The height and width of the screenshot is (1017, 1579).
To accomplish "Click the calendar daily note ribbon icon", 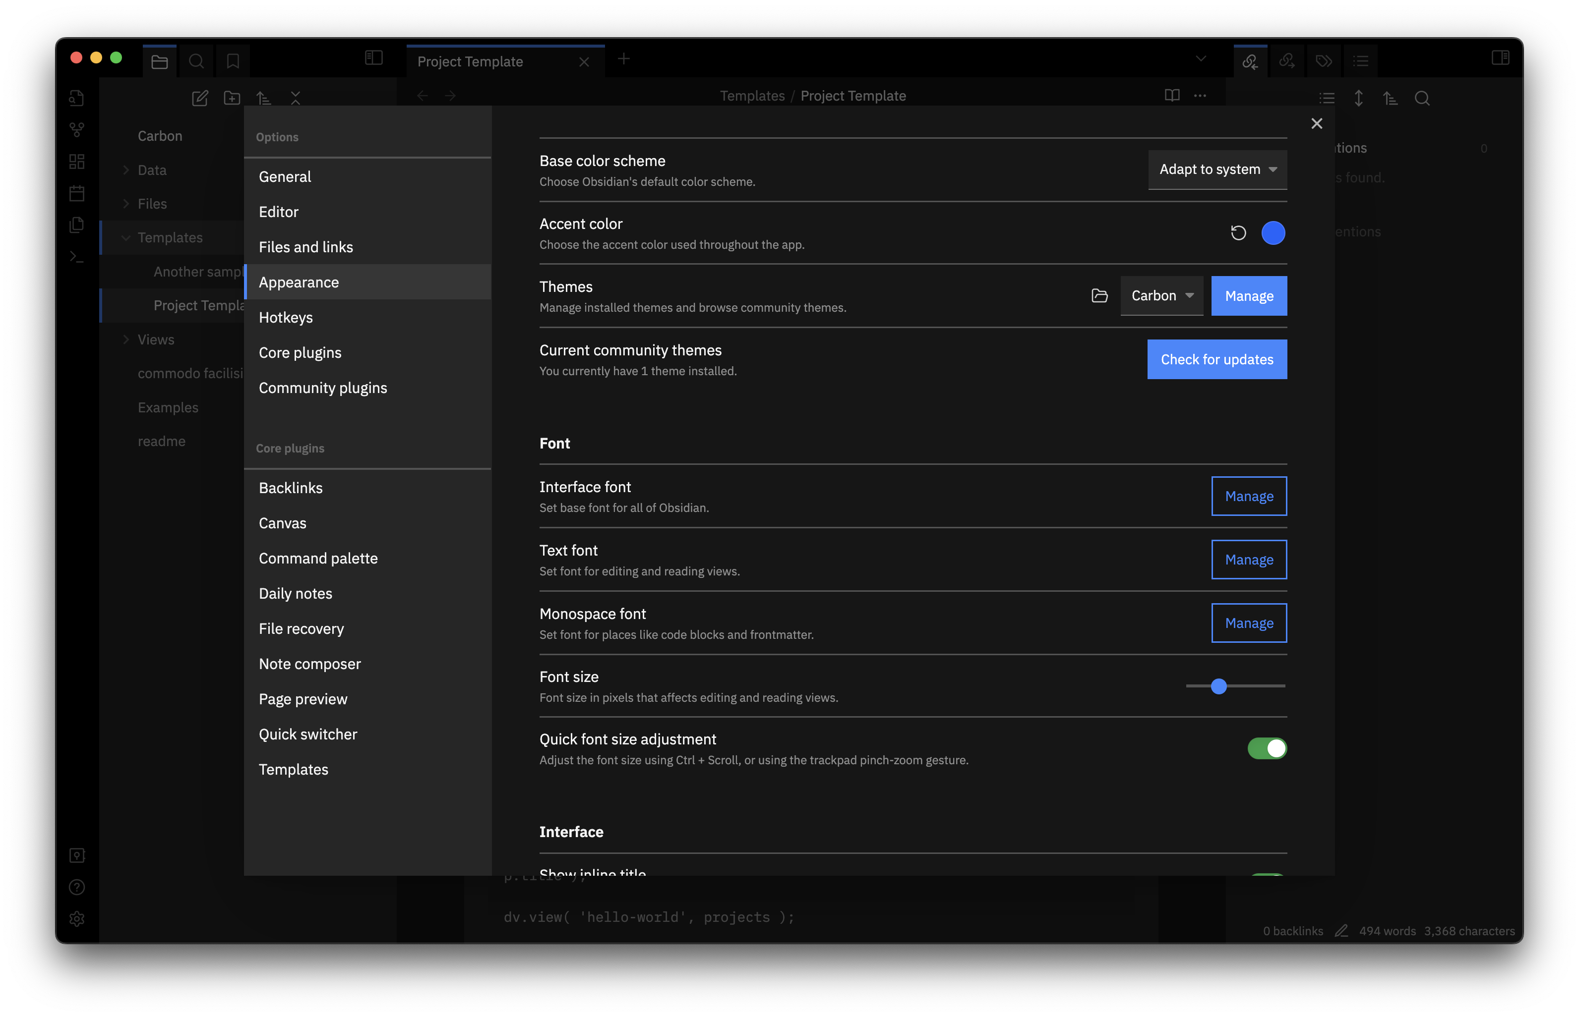I will 77,193.
